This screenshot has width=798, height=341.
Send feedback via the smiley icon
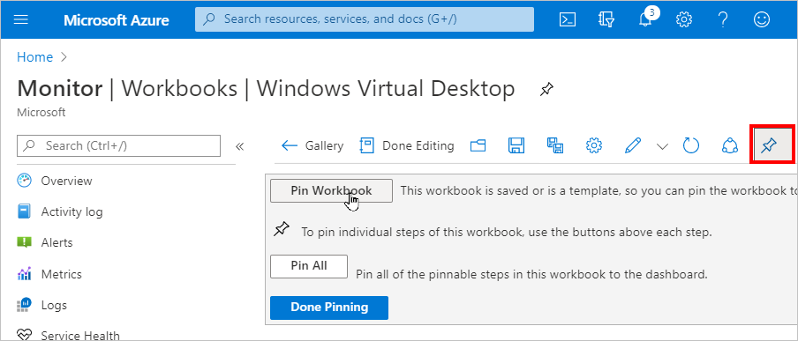click(x=761, y=19)
